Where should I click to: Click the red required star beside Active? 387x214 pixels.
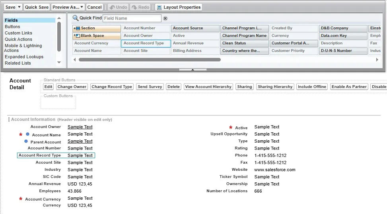coord(231,127)
